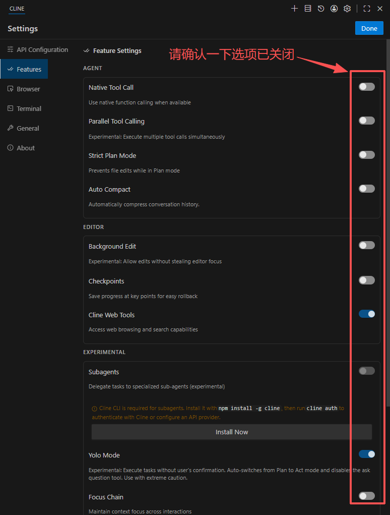Click the plus icon to start new task

[x=295, y=9]
